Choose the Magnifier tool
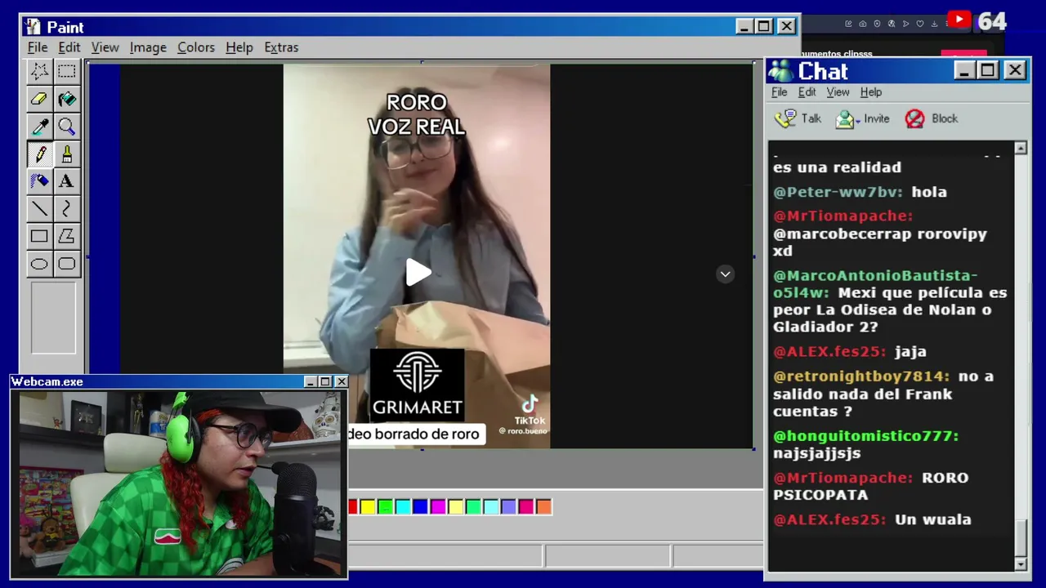 coord(66,127)
